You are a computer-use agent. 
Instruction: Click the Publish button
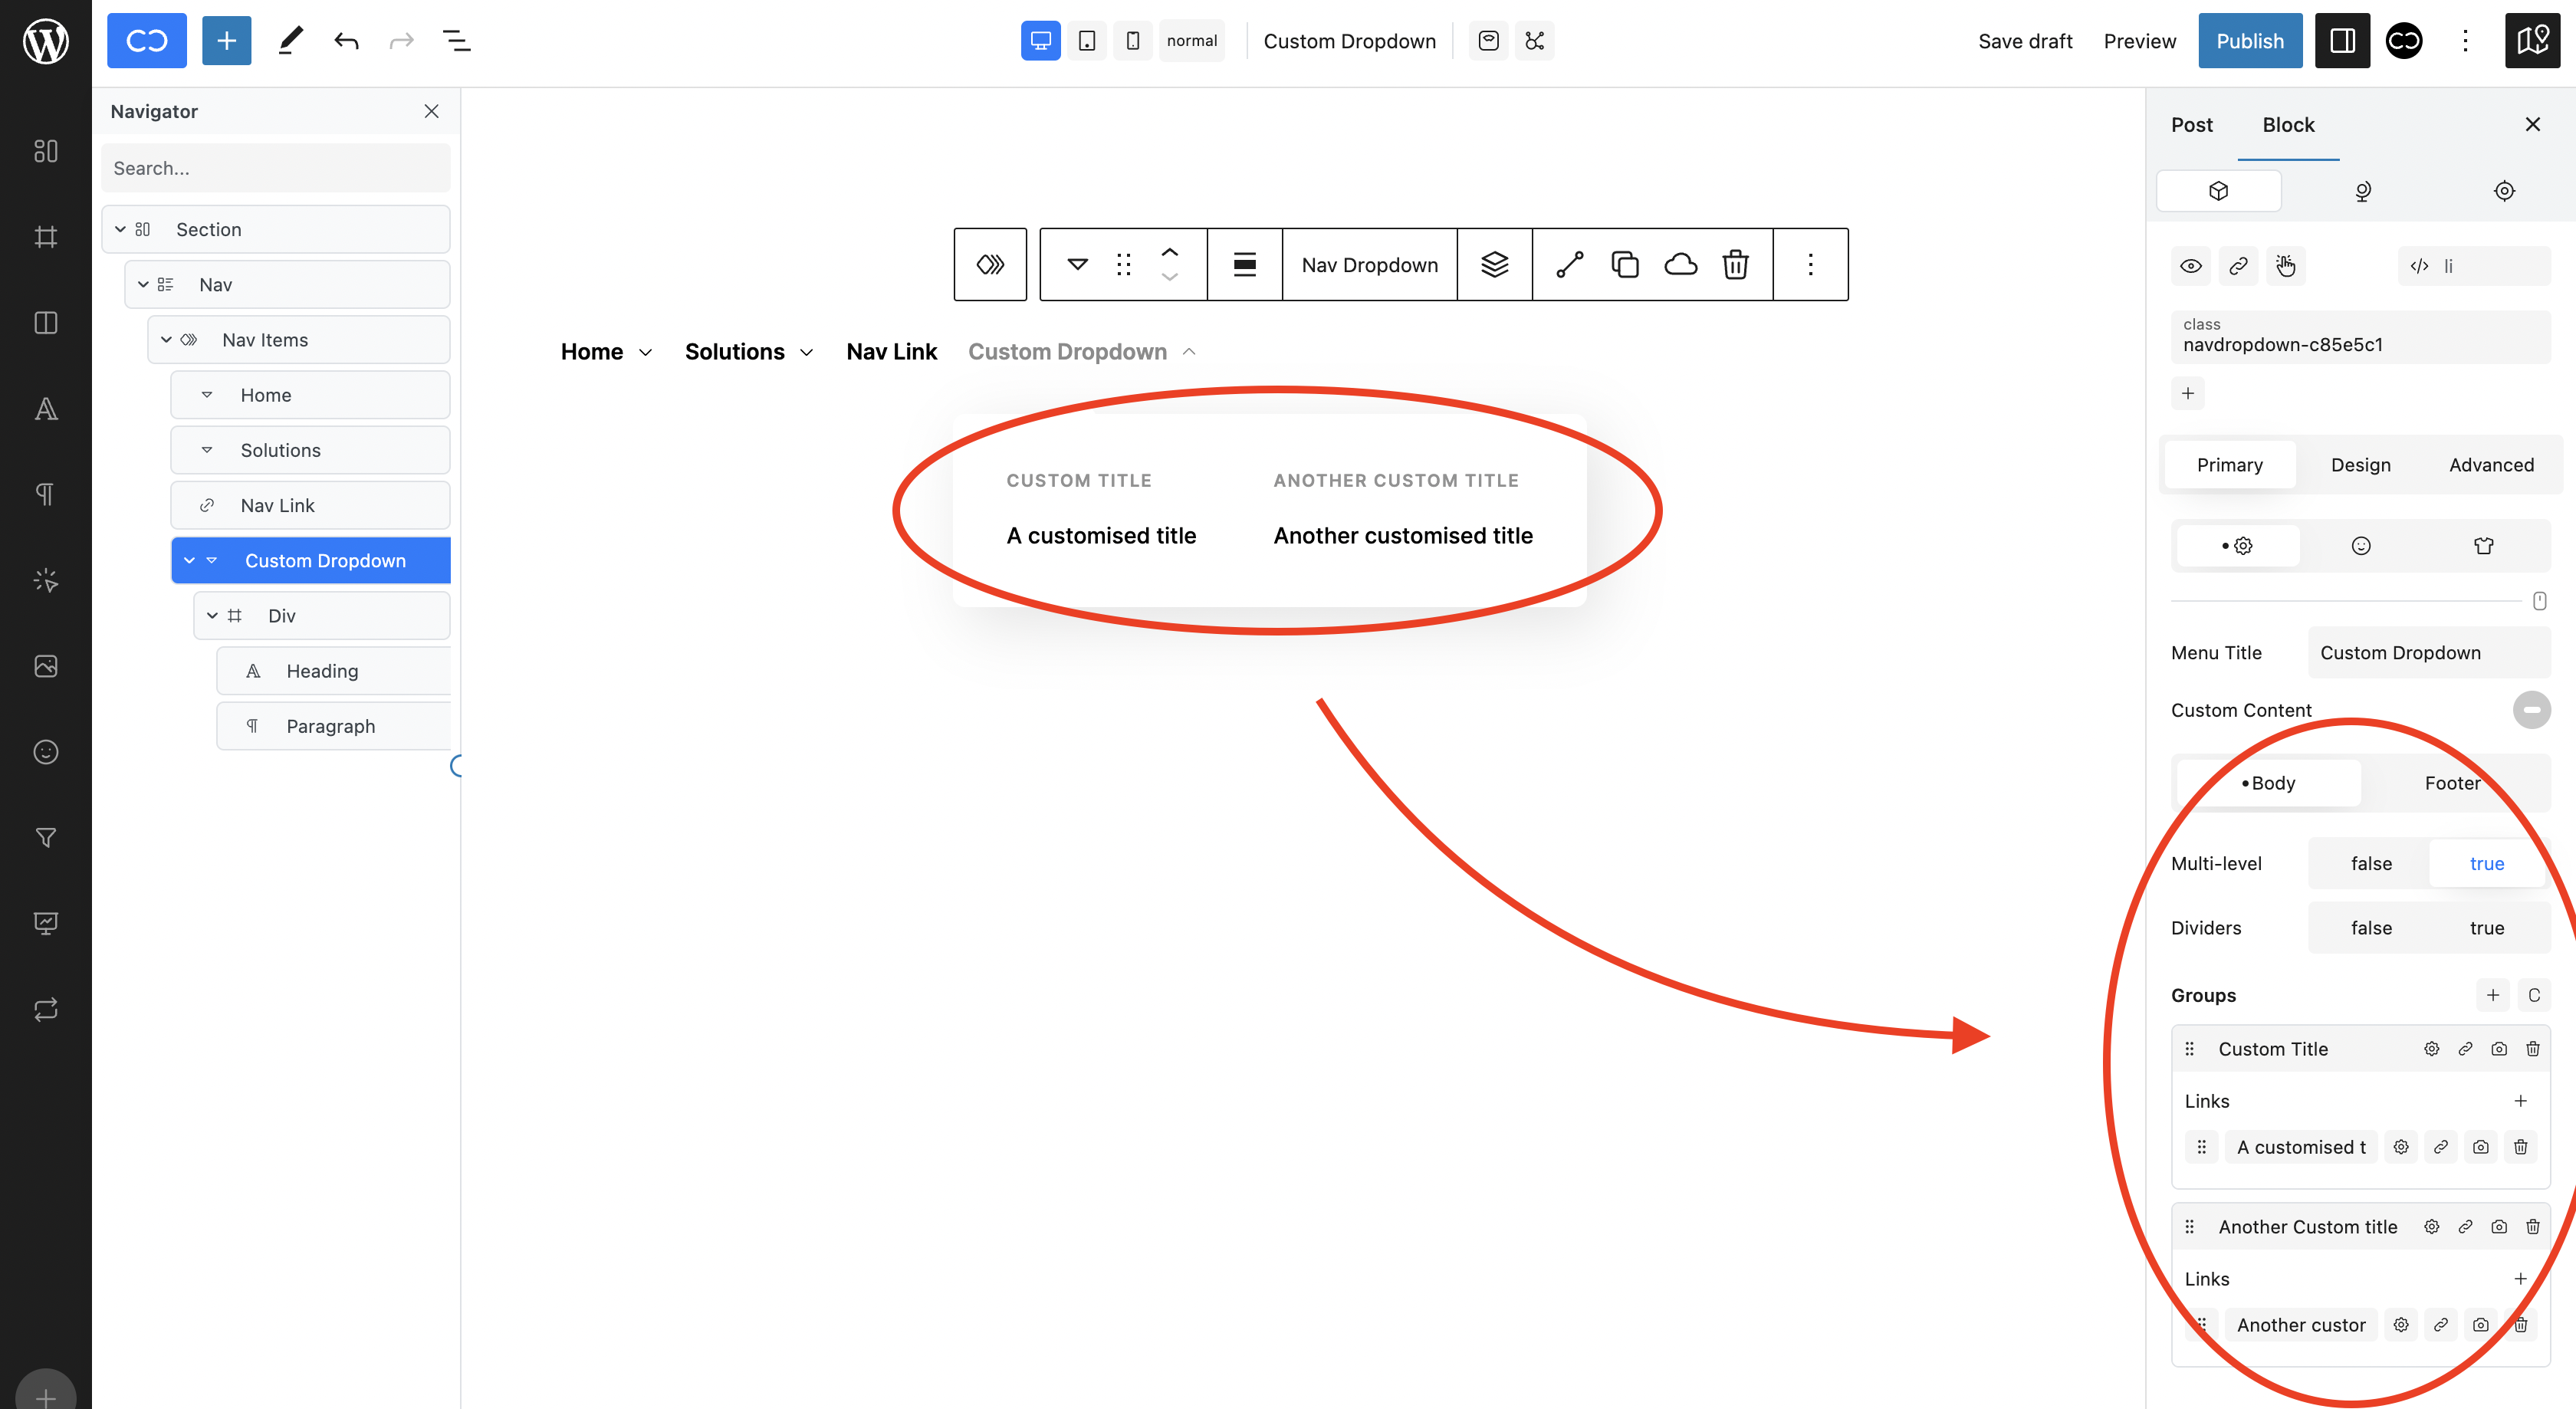2249,41
